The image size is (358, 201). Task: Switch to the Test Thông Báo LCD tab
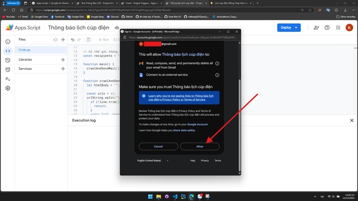(x=97, y=3)
